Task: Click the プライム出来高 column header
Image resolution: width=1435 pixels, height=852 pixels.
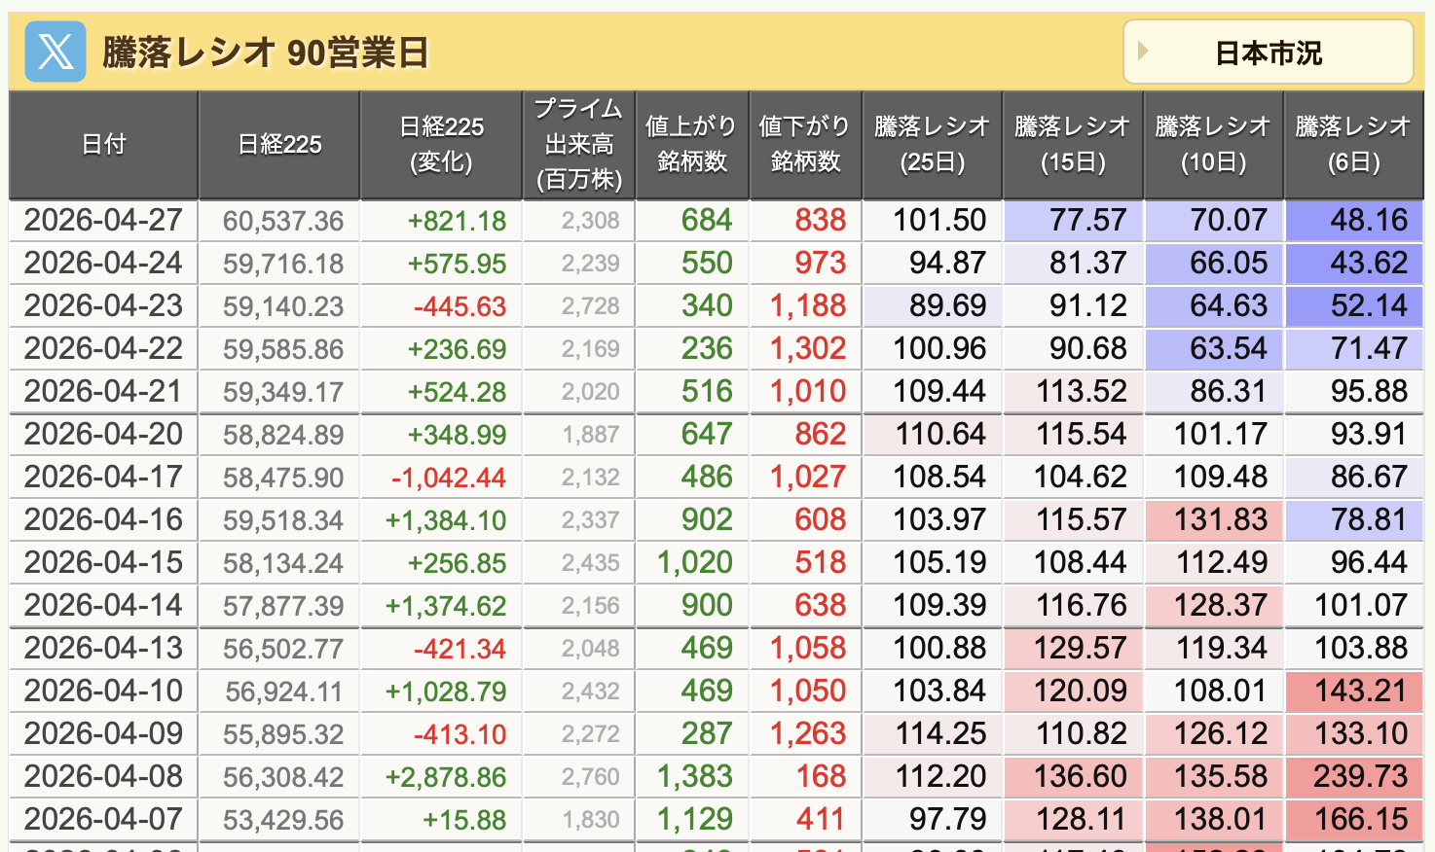Action: coord(579,145)
